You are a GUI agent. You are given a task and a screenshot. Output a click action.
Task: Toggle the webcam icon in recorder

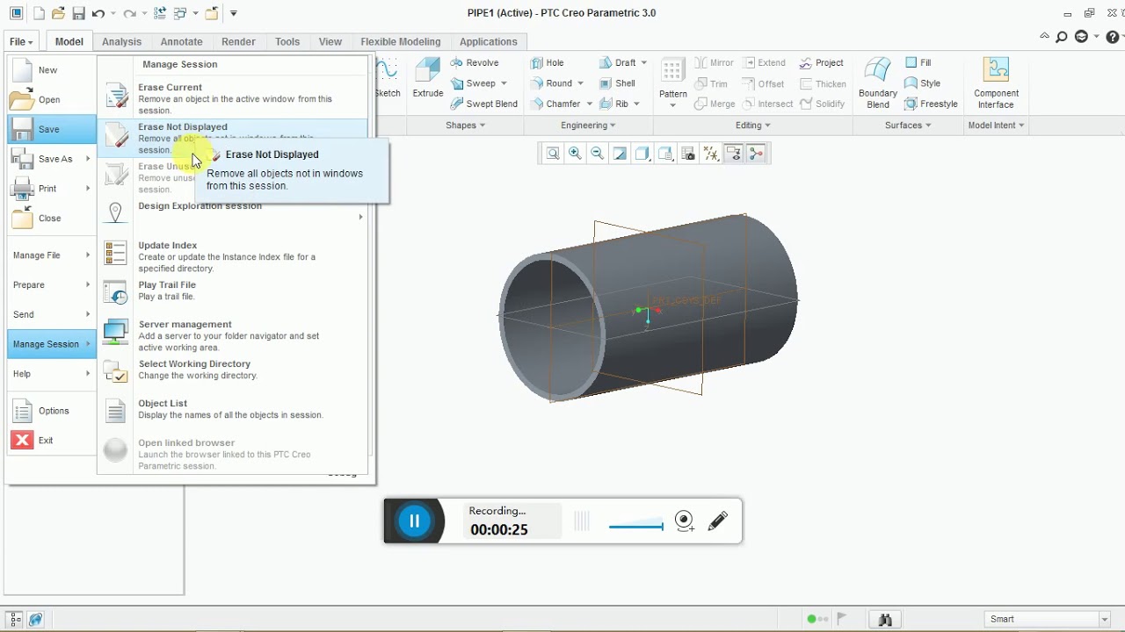pos(685,521)
